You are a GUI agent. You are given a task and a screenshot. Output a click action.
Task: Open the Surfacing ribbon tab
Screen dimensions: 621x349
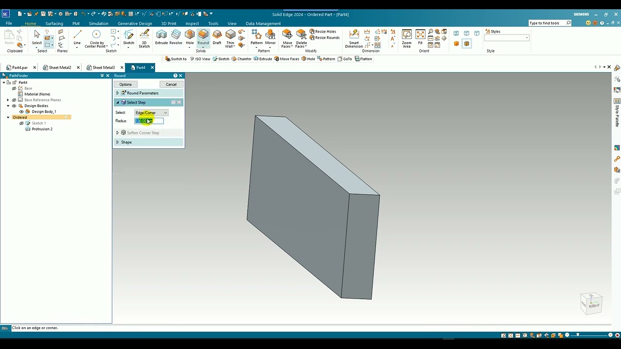pos(54,23)
